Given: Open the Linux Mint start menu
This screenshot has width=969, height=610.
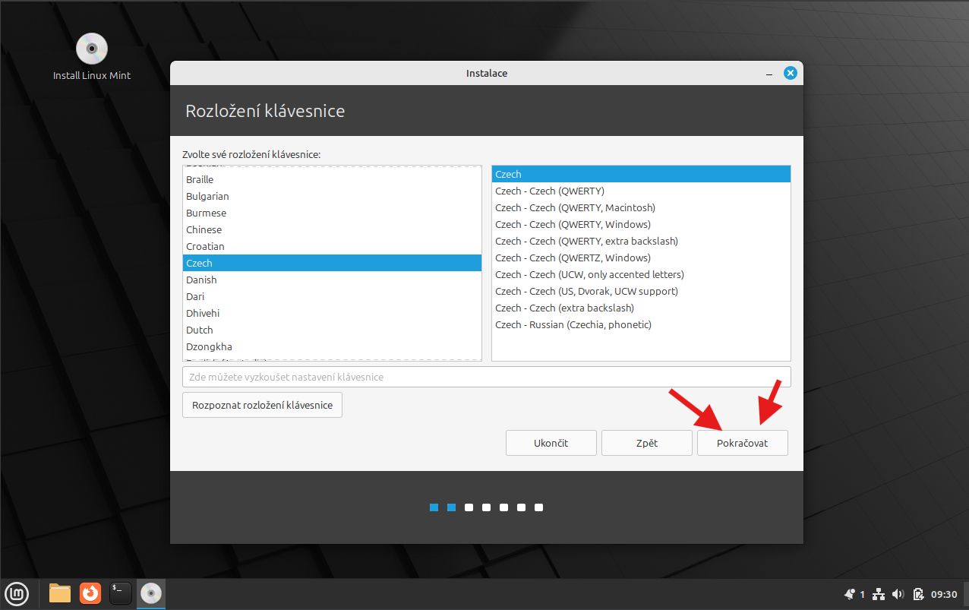Looking at the screenshot, I should coord(16,593).
